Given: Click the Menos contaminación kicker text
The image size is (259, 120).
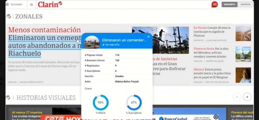Looking at the screenshot, I should (45, 30).
